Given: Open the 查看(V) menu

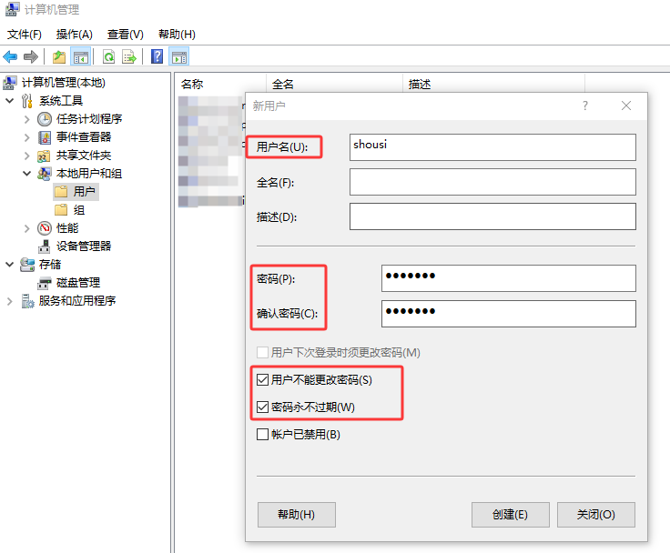Looking at the screenshot, I should (126, 35).
